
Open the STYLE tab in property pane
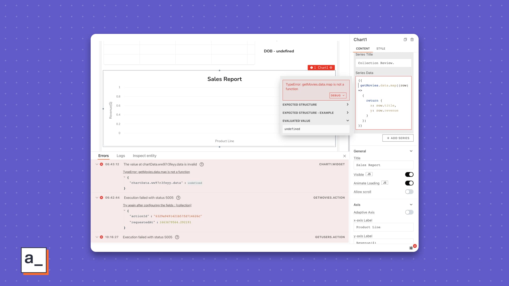(x=381, y=48)
